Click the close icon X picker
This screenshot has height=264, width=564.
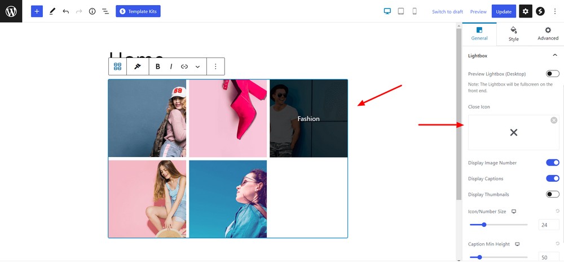(x=514, y=132)
